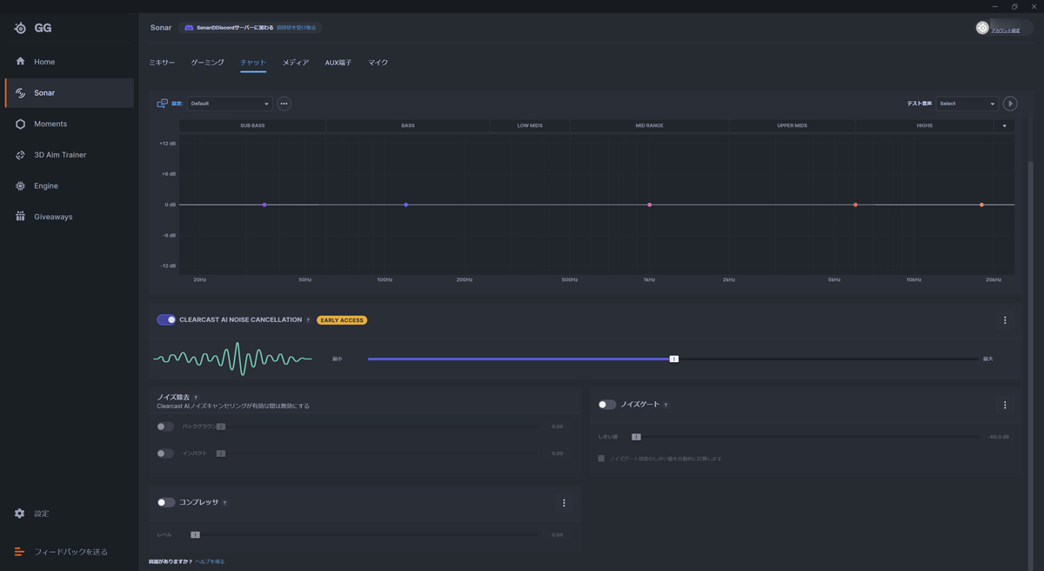
Task: Select the orange EQ point near 20kHz
Action: click(981, 205)
